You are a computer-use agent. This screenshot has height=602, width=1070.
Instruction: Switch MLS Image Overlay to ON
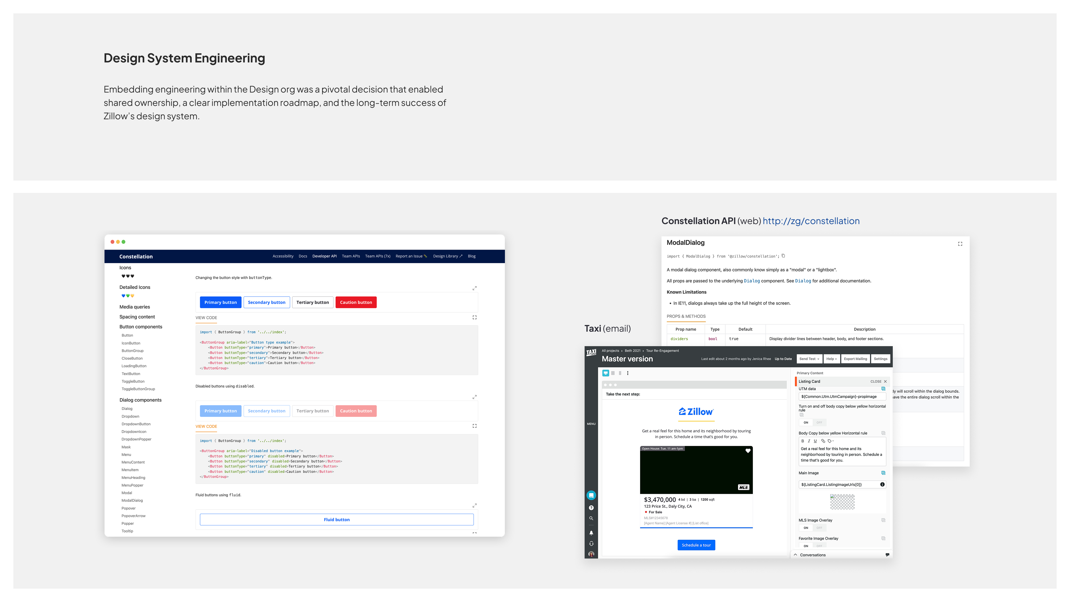pyautogui.click(x=805, y=528)
